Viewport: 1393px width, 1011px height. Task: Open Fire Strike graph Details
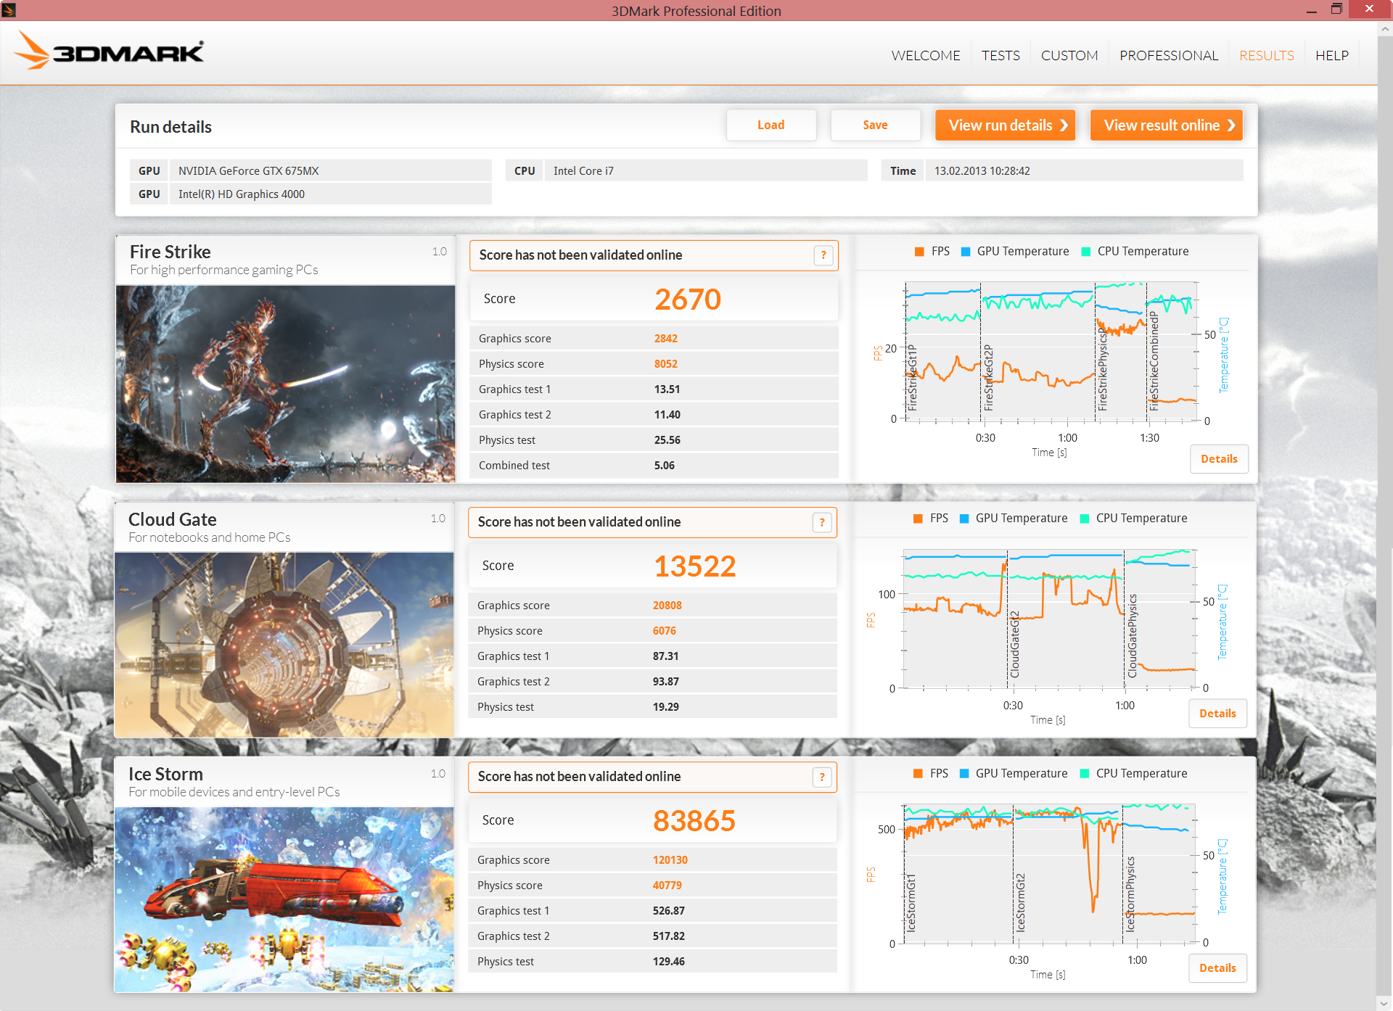coord(1219,459)
